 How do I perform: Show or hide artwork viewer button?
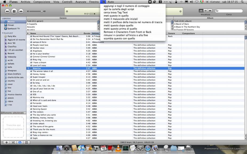[26, 142]
